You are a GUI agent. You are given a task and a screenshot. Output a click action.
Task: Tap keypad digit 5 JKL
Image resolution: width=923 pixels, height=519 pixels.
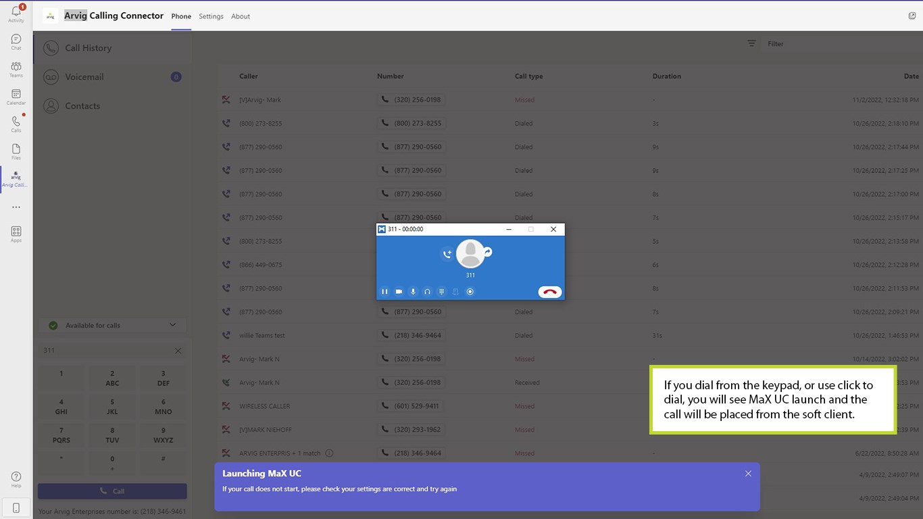point(112,406)
